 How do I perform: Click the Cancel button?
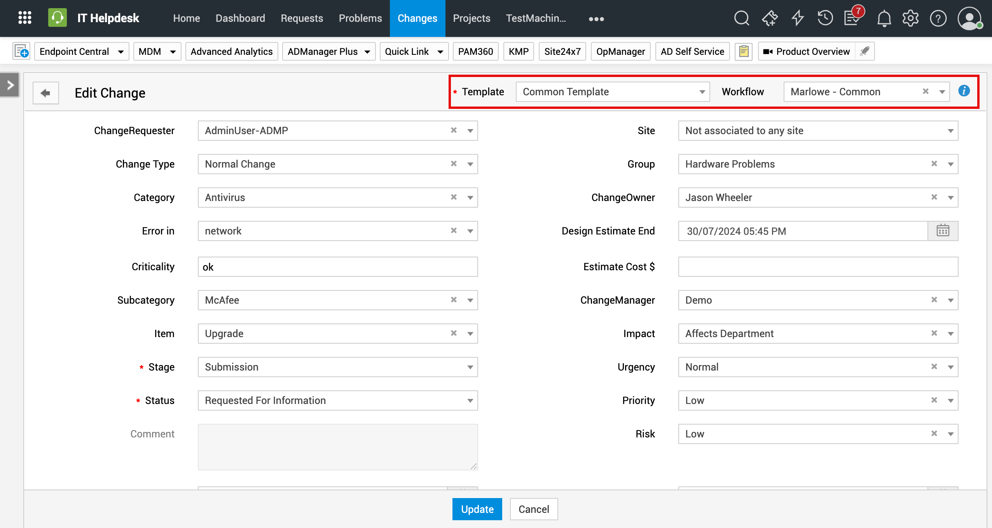pos(533,509)
